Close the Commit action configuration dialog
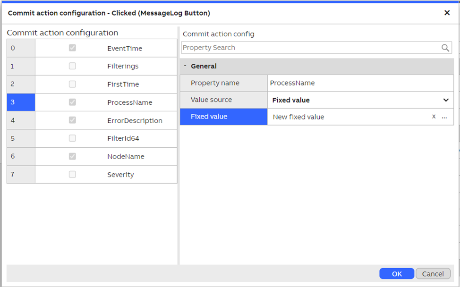Screen dimensions: 460x287 tap(447, 13)
